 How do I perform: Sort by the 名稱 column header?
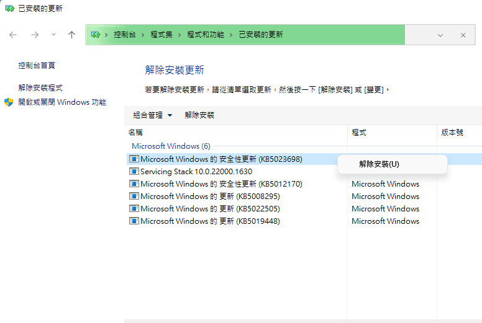tap(135, 133)
